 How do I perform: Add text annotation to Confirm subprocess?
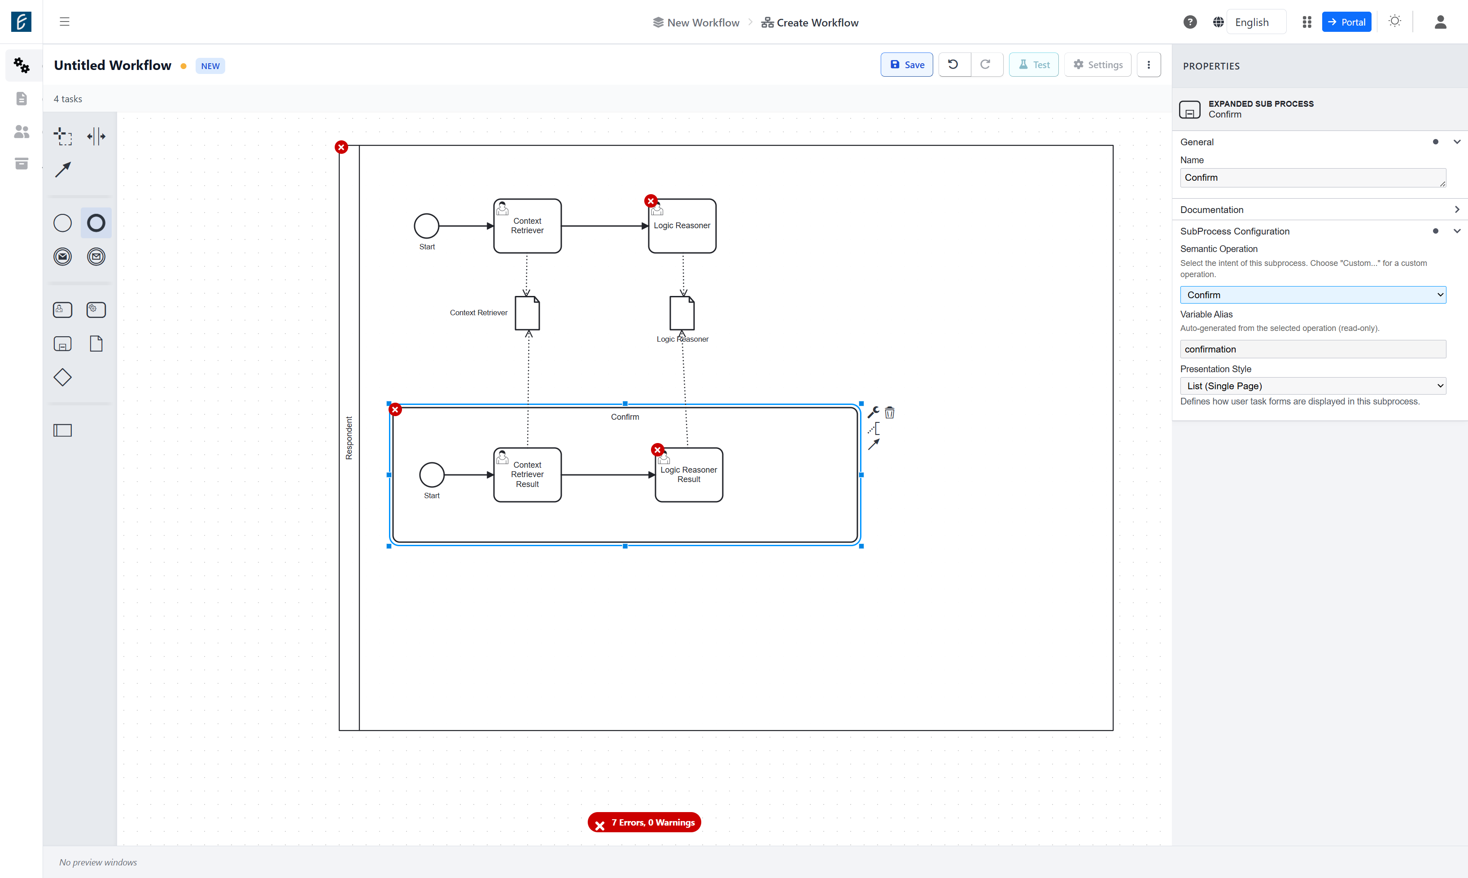(873, 428)
